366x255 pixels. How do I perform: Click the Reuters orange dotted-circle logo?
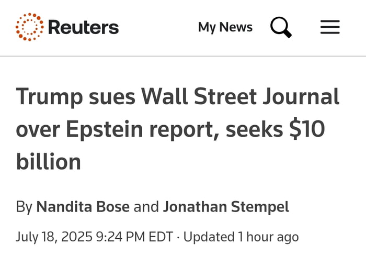click(29, 27)
